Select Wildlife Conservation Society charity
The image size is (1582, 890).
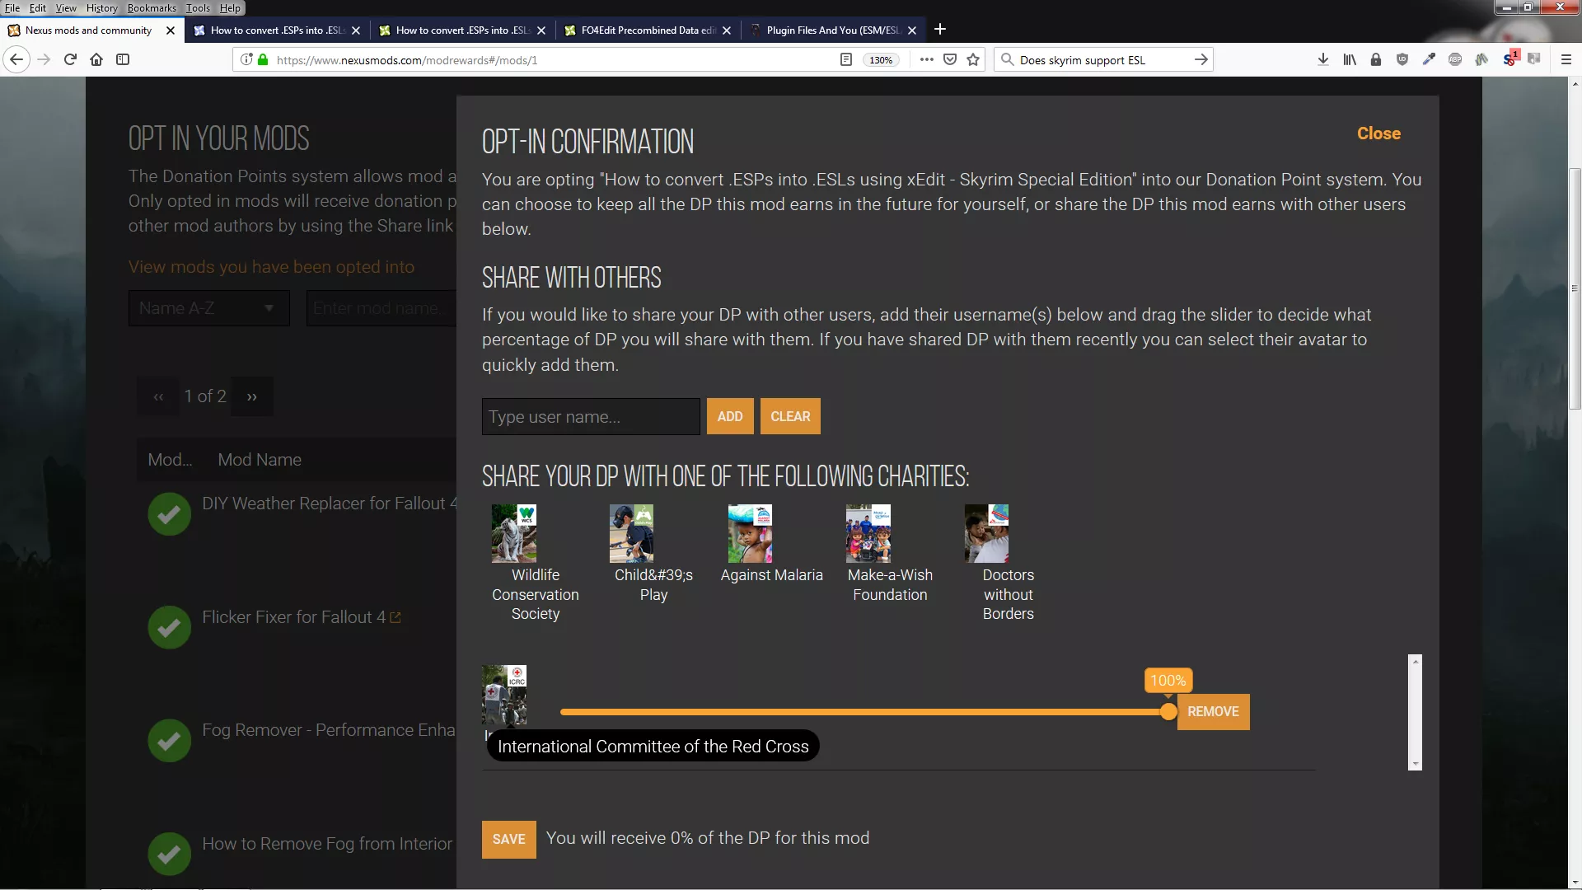tap(514, 534)
